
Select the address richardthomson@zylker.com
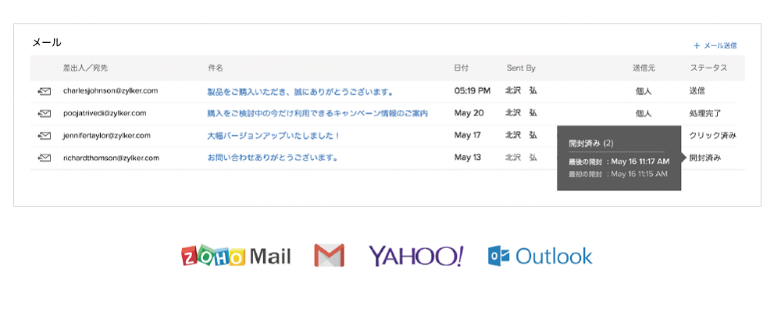111,158
